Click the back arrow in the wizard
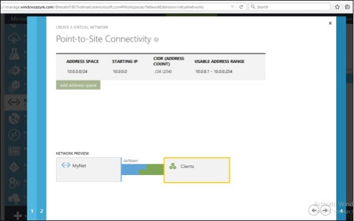354x221 pixels. point(314,210)
